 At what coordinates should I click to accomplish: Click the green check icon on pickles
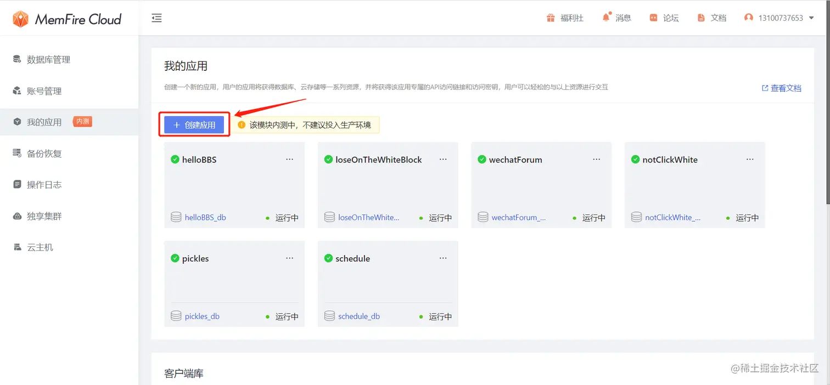[175, 258]
